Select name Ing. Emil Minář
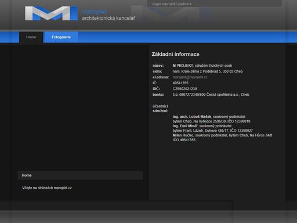The image size is (297, 223). [185, 126]
